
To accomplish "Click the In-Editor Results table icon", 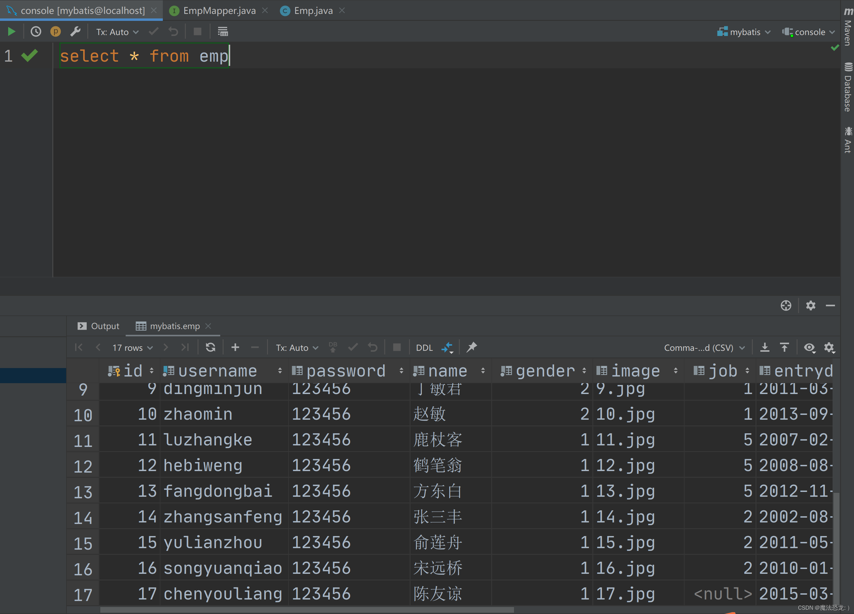I will pyautogui.click(x=223, y=32).
